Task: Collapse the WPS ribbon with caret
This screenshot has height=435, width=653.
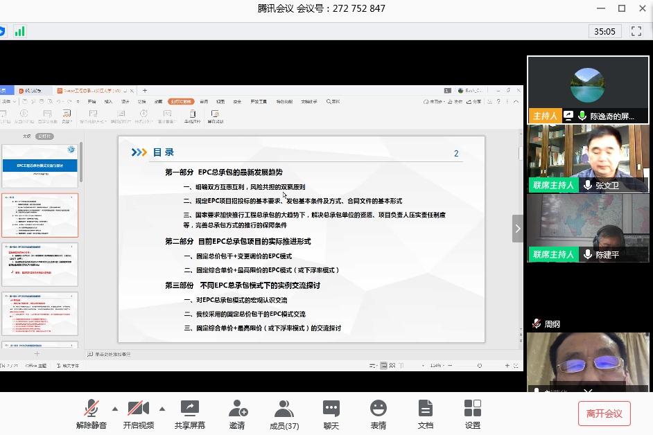Action: (516, 102)
